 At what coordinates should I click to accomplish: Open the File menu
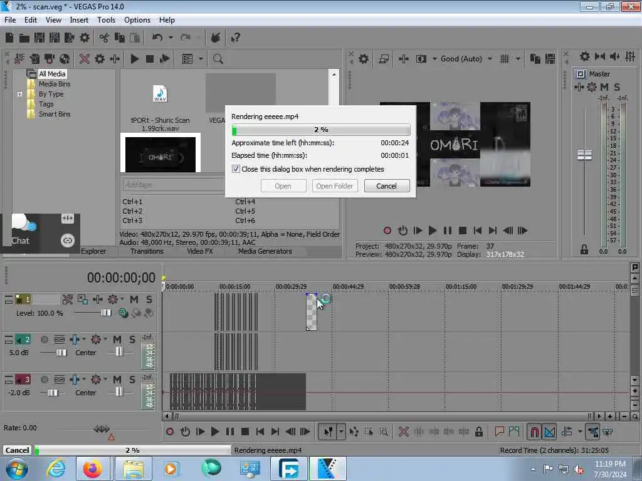(x=10, y=20)
